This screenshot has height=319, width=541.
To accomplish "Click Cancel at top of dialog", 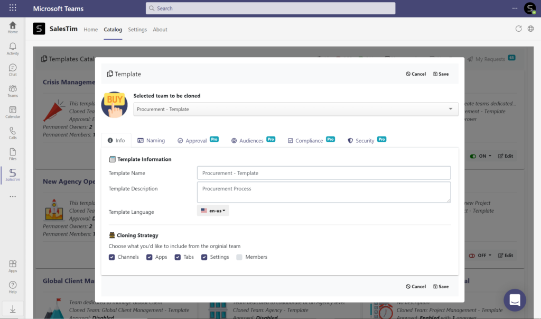I will [x=416, y=74].
